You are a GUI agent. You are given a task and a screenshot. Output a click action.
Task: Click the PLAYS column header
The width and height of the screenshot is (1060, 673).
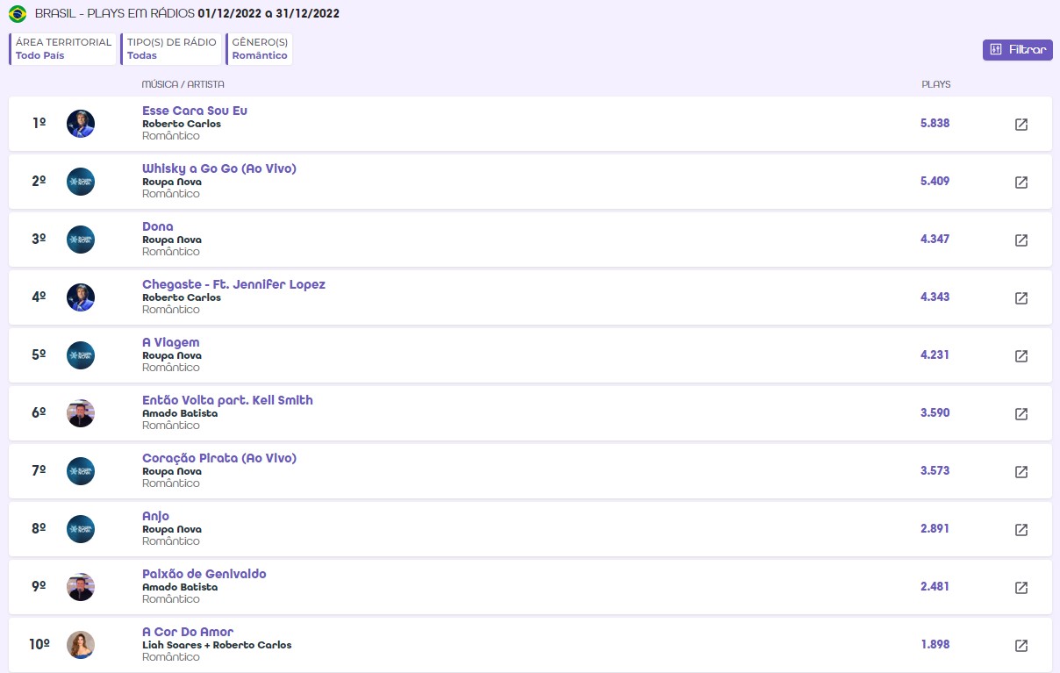click(935, 85)
